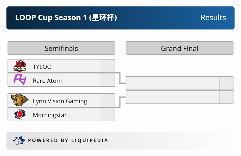Click the LOOP Cup Season 1 title
This screenshot has height=156, width=241.
click(x=66, y=18)
